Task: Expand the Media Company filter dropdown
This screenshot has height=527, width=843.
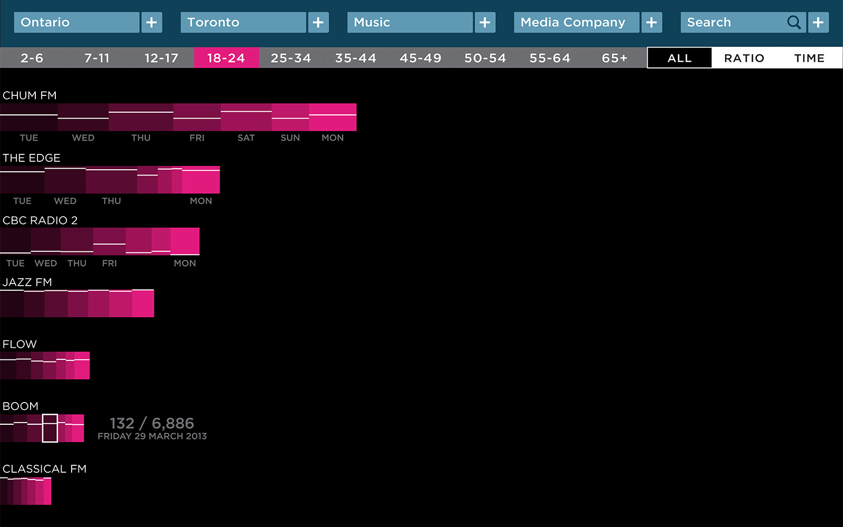Action: click(576, 23)
